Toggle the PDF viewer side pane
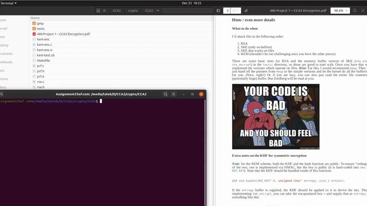This screenshot has height=206, width=367. (x=218, y=10)
